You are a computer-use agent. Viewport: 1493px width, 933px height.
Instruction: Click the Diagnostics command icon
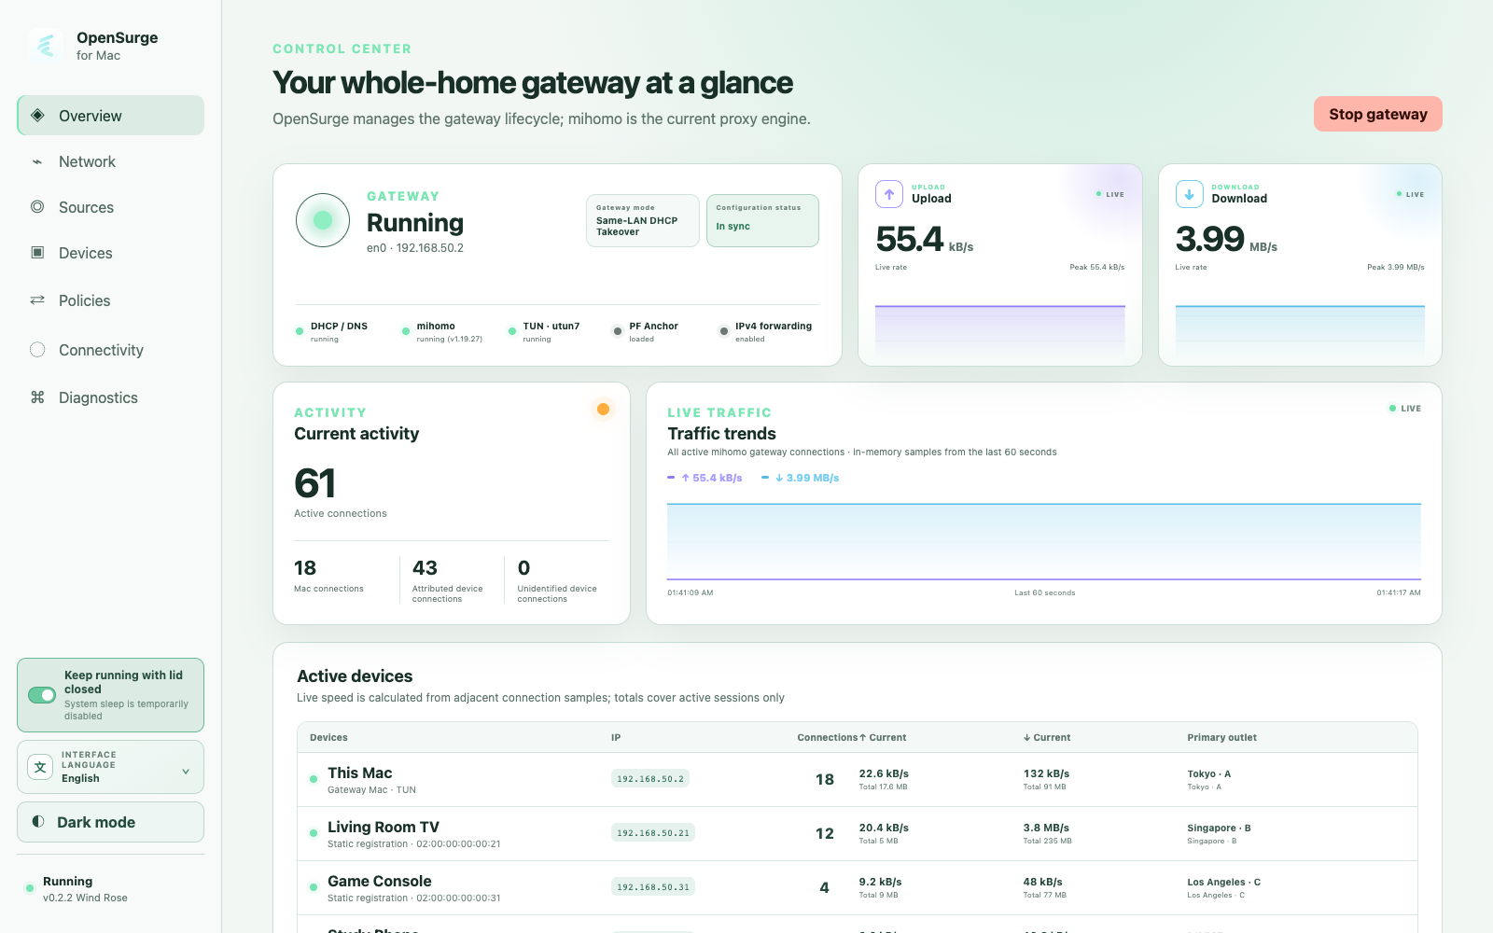[x=37, y=397]
